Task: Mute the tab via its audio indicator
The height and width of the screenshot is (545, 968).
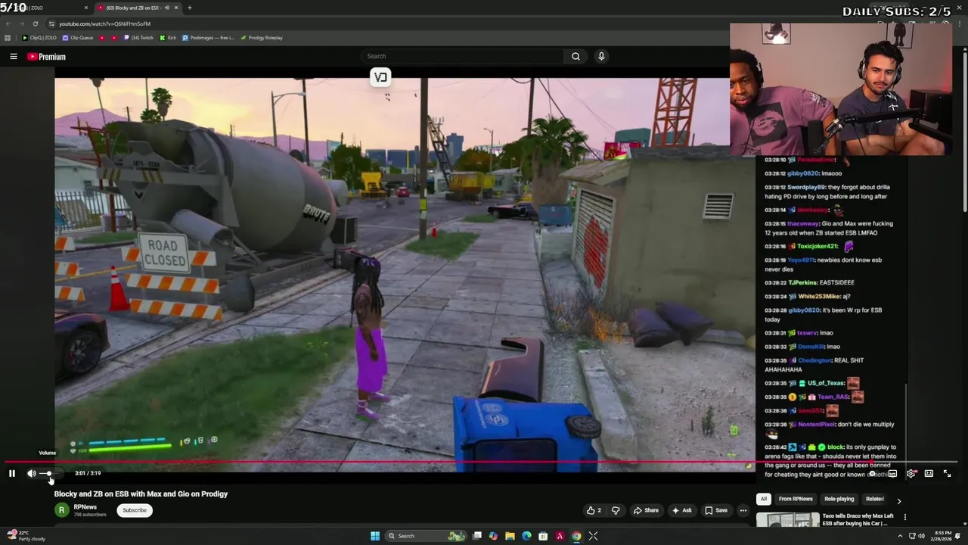Action: (x=166, y=8)
